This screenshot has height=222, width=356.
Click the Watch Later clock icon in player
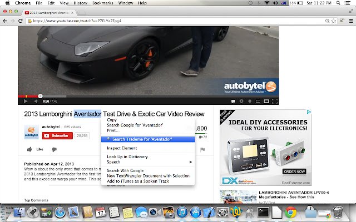coord(250,101)
